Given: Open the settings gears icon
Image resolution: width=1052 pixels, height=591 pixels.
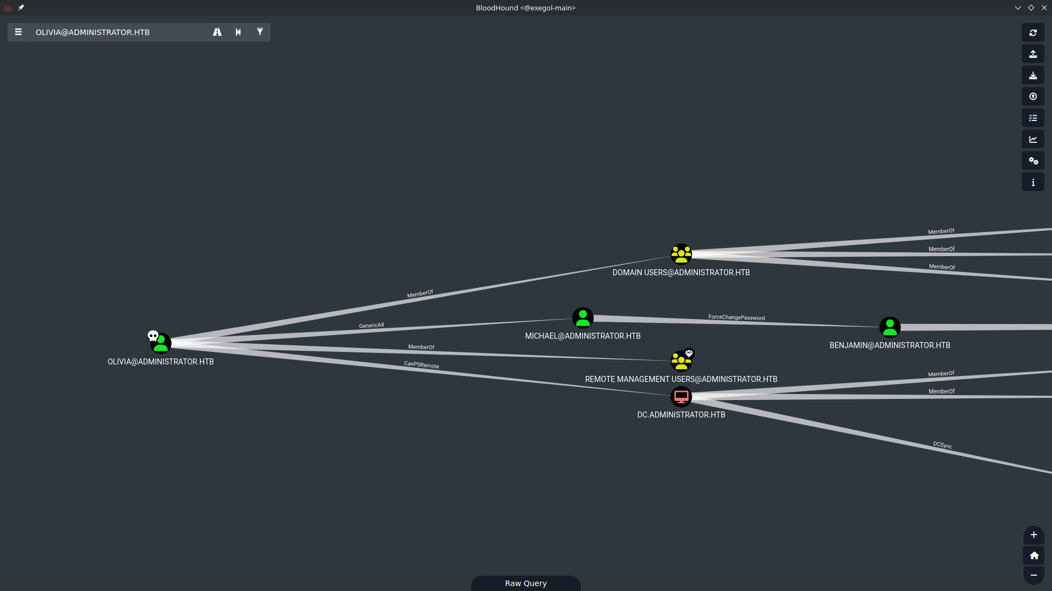Looking at the screenshot, I should point(1033,160).
